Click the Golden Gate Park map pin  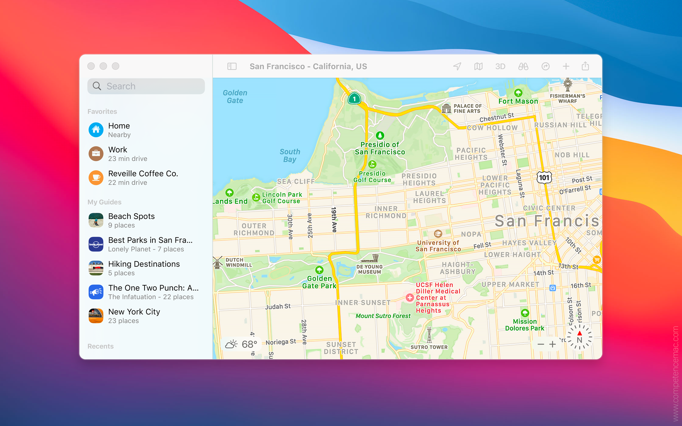pyautogui.click(x=319, y=270)
